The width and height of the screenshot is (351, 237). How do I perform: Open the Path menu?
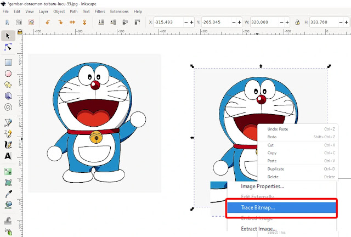pyautogui.click(x=73, y=11)
